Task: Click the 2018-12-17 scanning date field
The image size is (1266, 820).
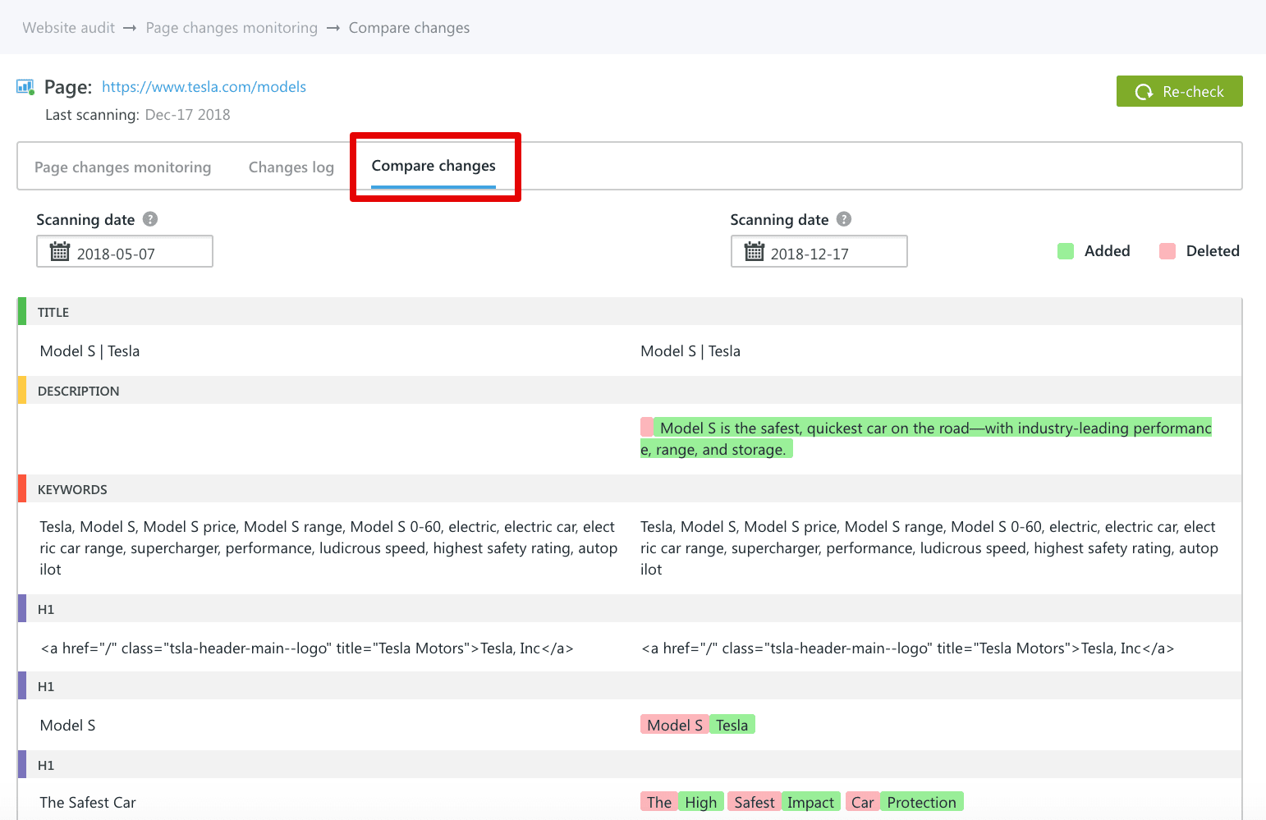Action: tap(819, 251)
